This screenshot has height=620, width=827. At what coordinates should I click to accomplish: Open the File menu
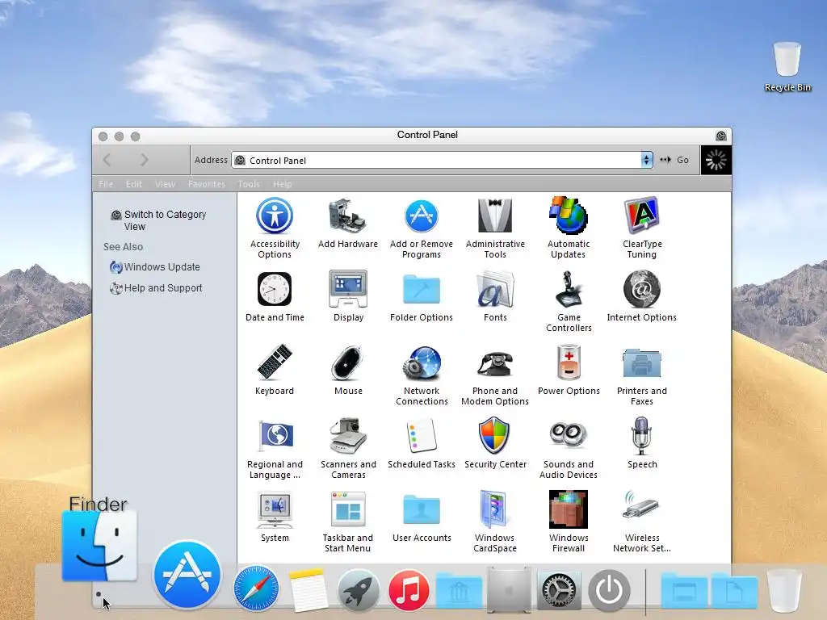106,184
